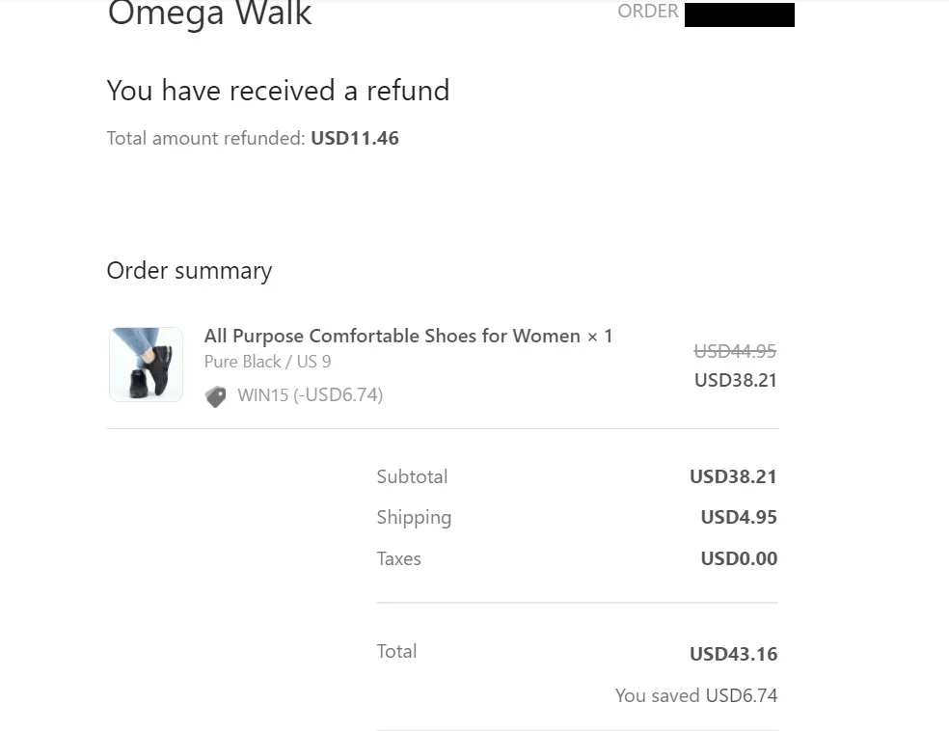Click the Pure Black / US 9 variant text
The height and width of the screenshot is (731, 949).
pos(267,362)
